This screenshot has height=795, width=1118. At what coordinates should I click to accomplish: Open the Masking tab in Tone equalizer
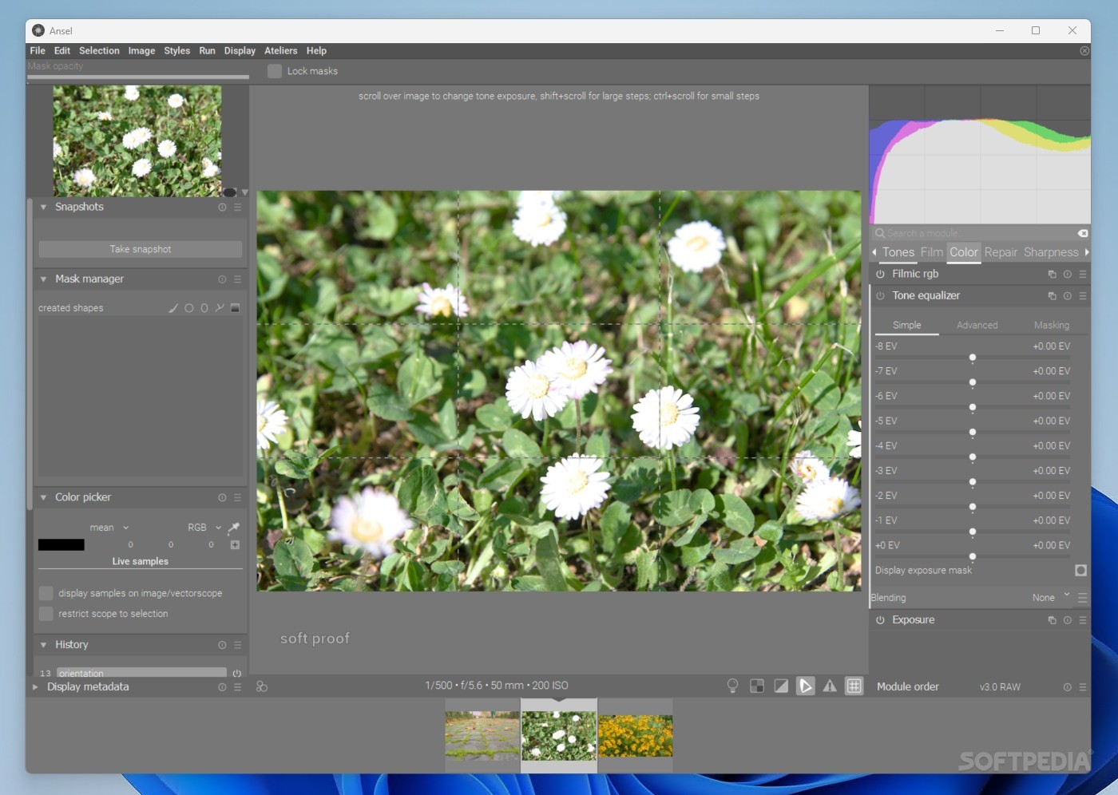[x=1052, y=326]
